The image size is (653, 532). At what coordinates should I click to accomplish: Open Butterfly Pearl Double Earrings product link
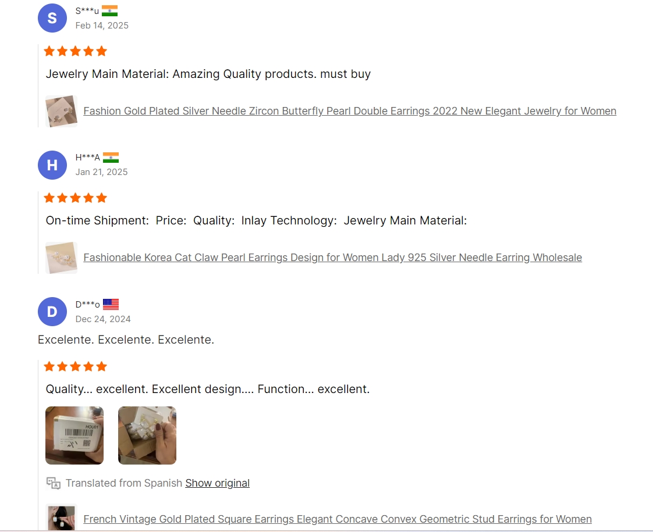(x=350, y=111)
